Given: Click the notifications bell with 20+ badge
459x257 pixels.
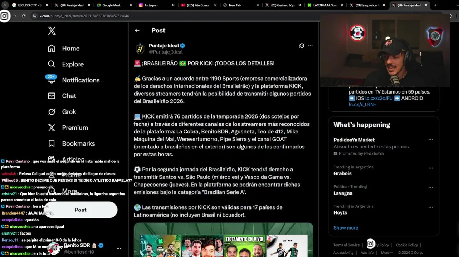Looking at the screenshot, I should click(51, 79).
